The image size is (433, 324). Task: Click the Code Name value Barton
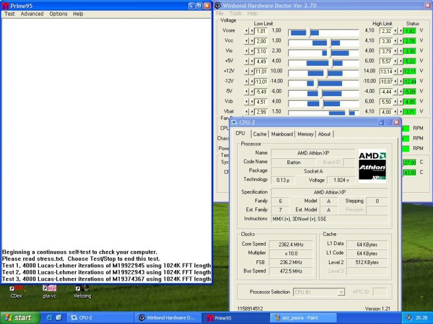tap(293, 163)
